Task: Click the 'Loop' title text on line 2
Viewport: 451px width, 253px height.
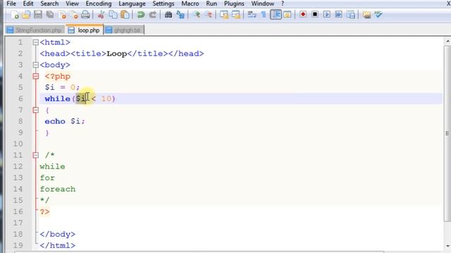Action: coord(117,53)
